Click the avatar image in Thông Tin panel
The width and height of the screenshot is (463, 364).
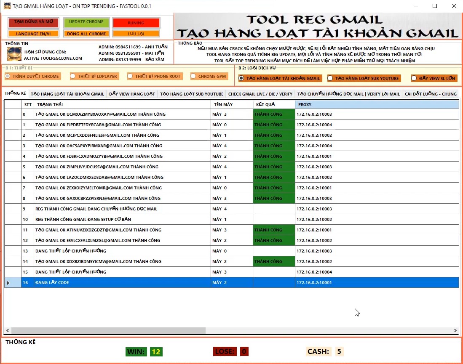[14, 54]
